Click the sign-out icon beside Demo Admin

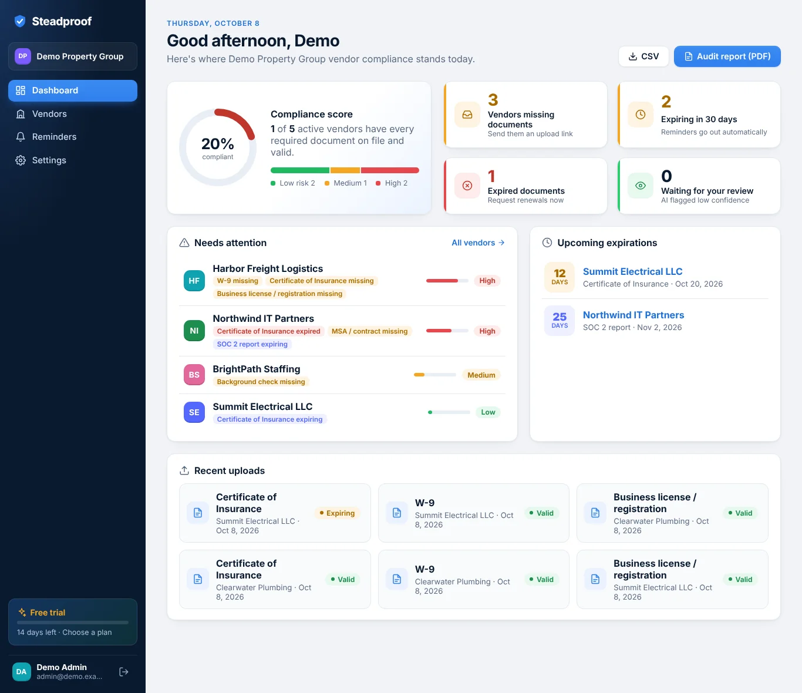pyautogui.click(x=124, y=672)
